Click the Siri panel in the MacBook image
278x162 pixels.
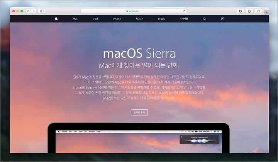[x=200, y=140]
